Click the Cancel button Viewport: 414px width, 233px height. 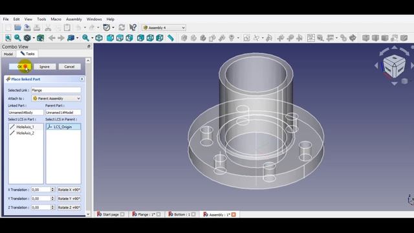click(x=69, y=67)
